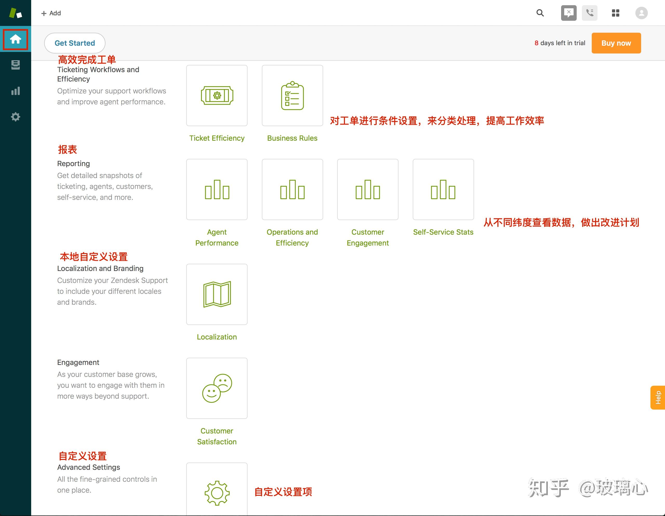Screen dimensions: 665x516
Task: Open the chat notifications icon
Action: (568, 13)
